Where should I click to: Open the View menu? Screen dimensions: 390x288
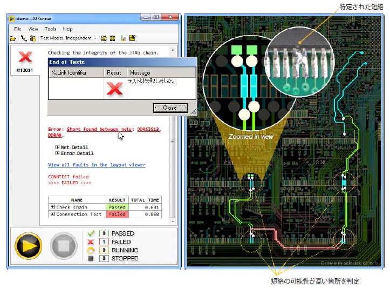[x=33, y=29]
